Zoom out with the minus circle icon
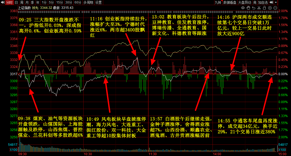 click(x=275, y=8)
